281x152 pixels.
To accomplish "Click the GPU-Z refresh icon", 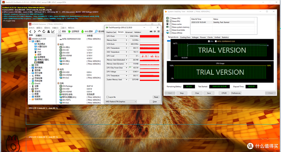I will coord(155,31).
